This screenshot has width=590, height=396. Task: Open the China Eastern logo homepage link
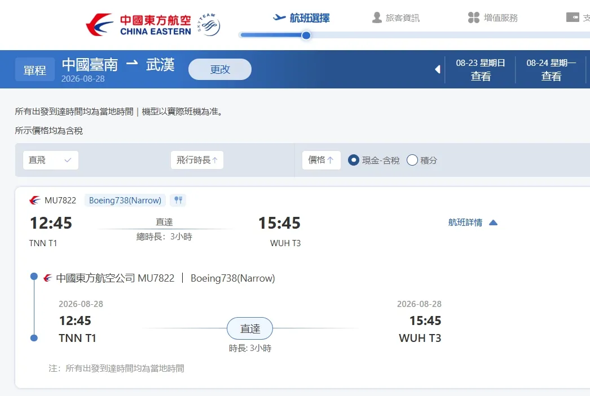coord(138,25)
